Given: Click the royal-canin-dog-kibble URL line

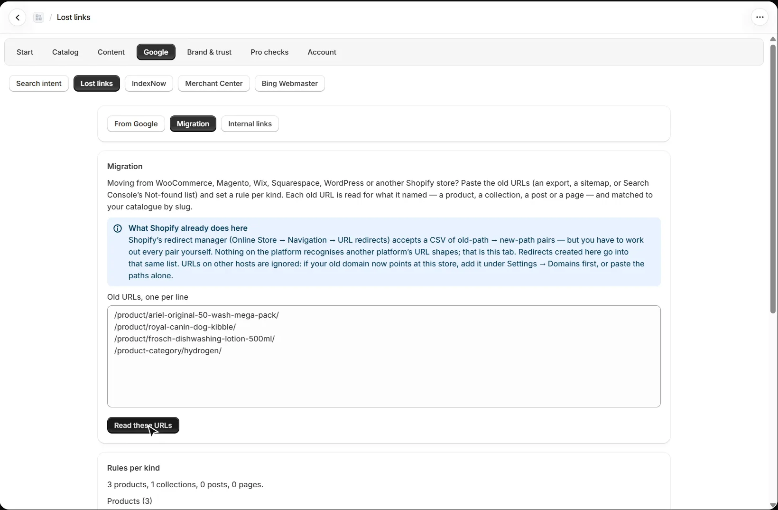Looking at the screenshot, I should point(175,327).
